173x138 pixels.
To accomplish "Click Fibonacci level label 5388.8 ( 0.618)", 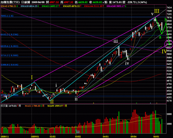I will (10, 65).
